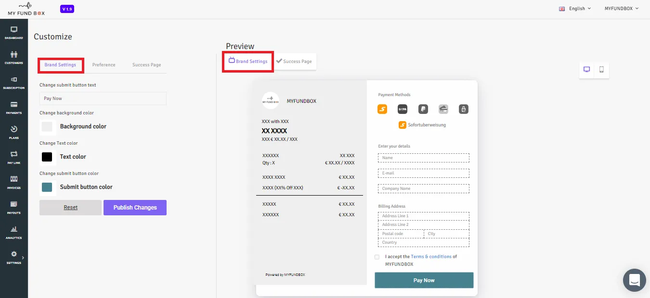Click the V 1.9 version badge

[x=67, y=9]
